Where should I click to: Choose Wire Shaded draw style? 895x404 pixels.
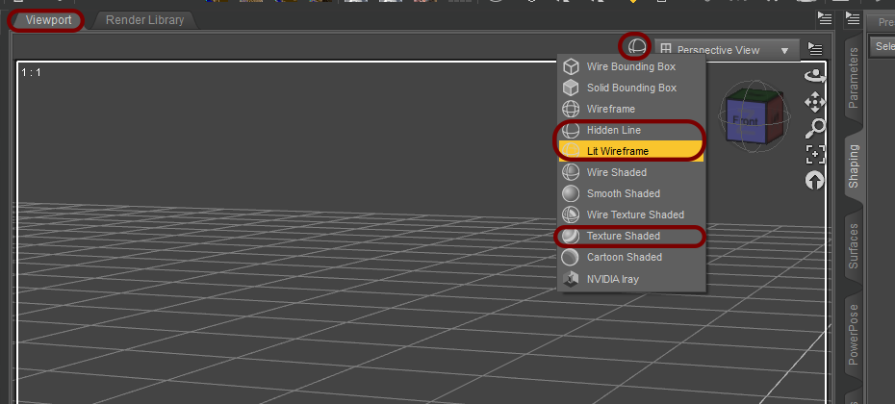pos(631,172)
